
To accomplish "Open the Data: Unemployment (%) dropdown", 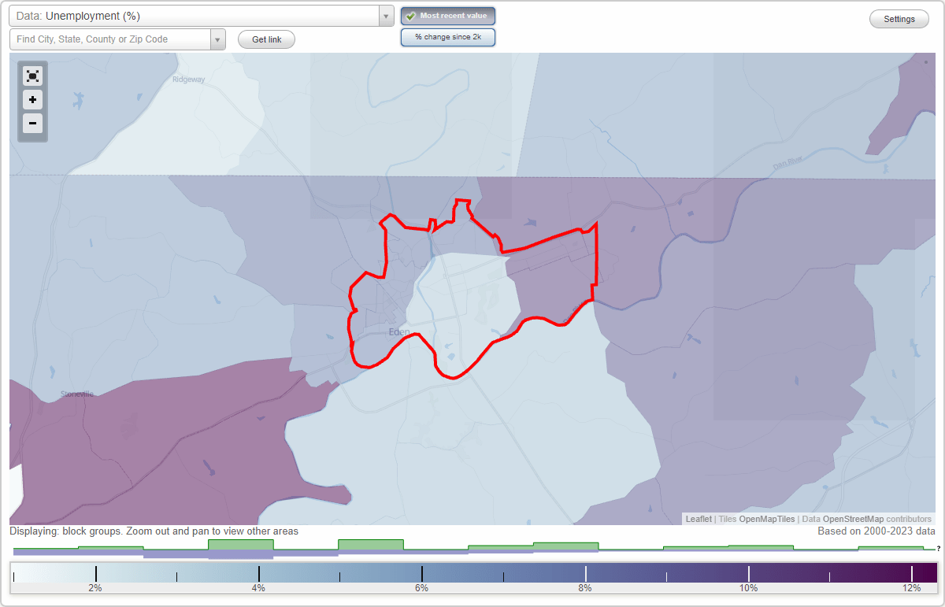I will [x=197, y=15].
